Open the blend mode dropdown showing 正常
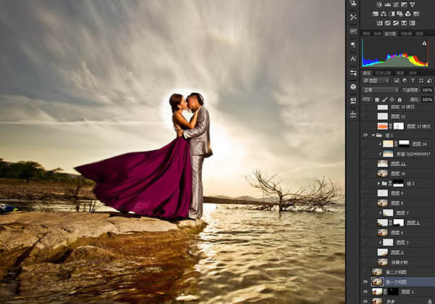The height and width of the screenshot is (304, 435). (381, 90)
